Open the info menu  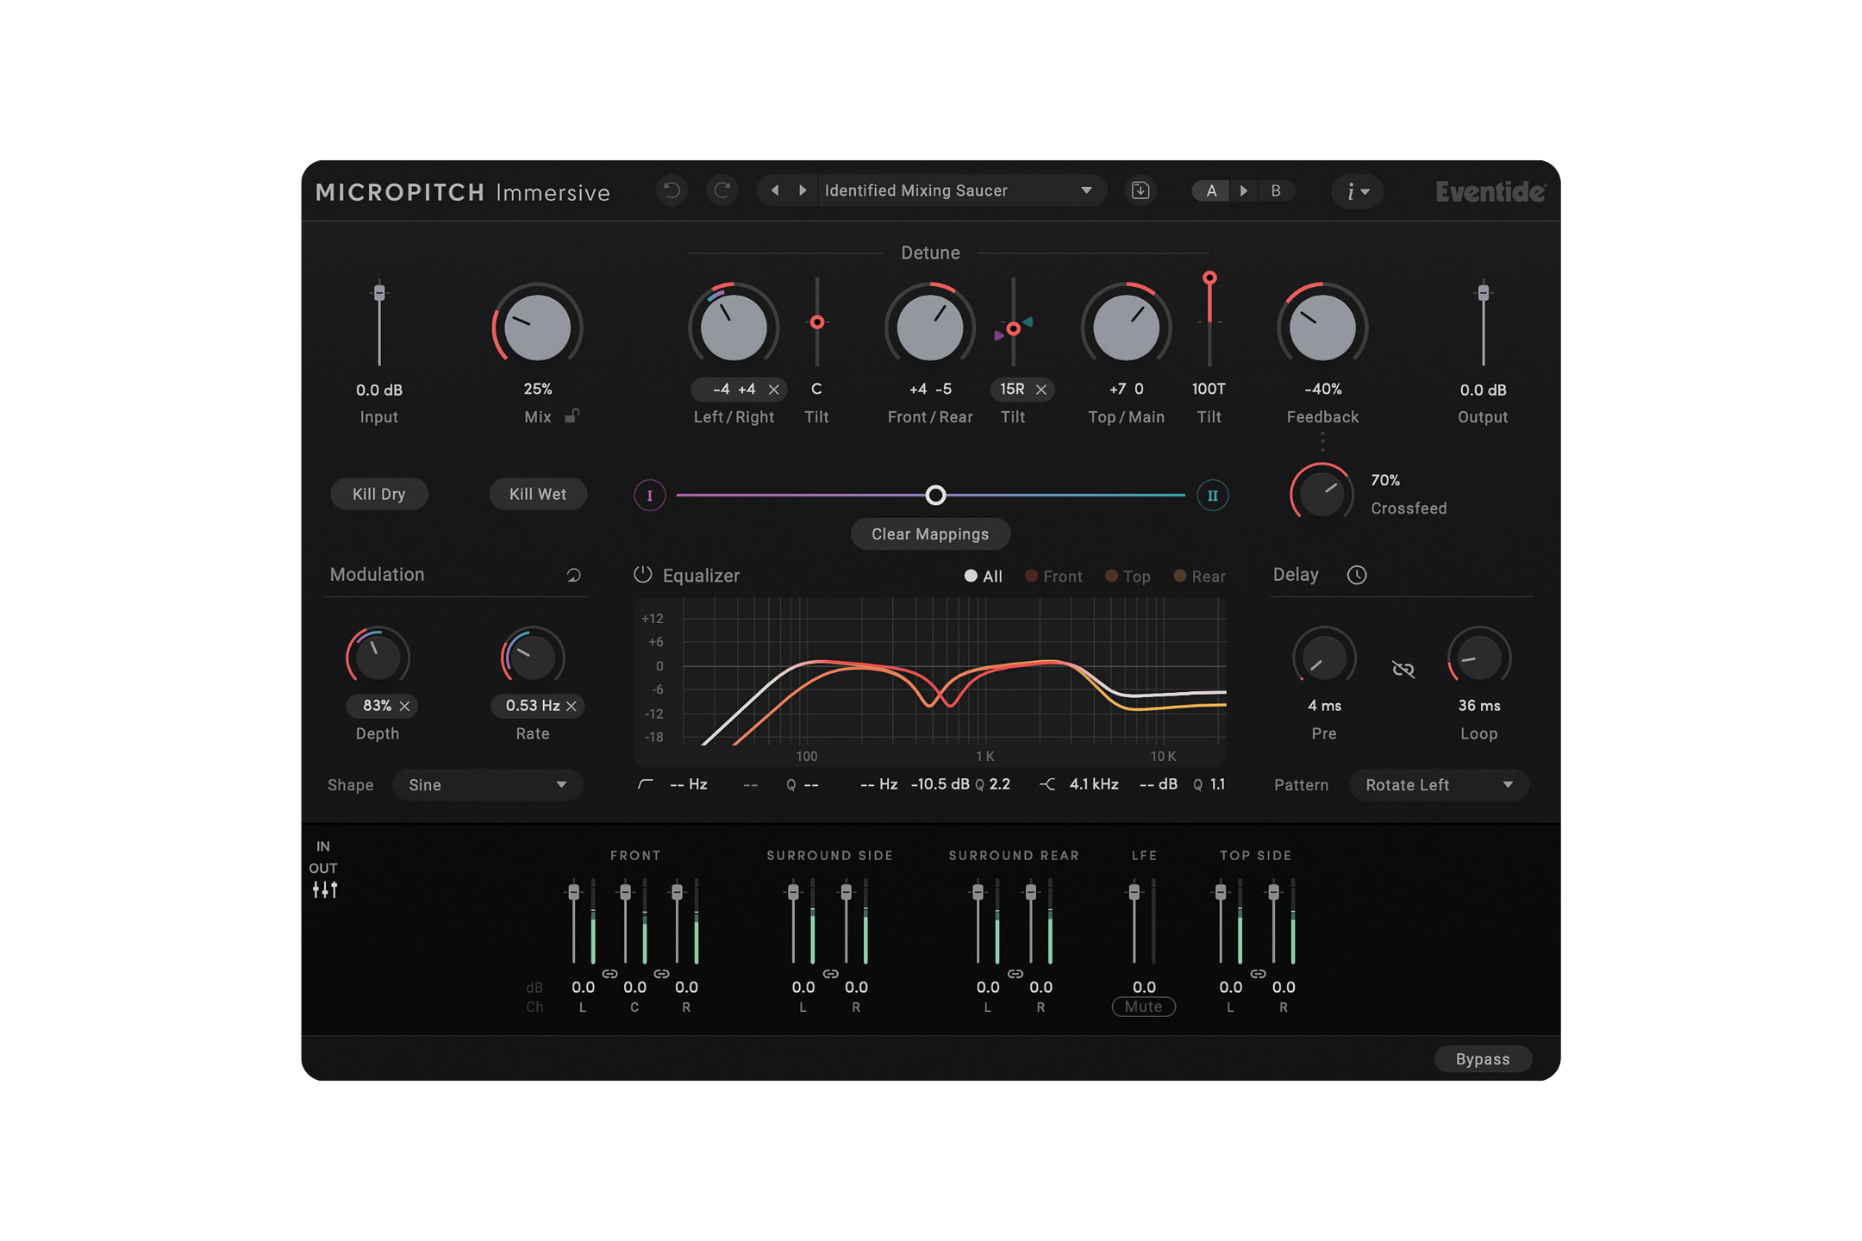pos(1357,191)
